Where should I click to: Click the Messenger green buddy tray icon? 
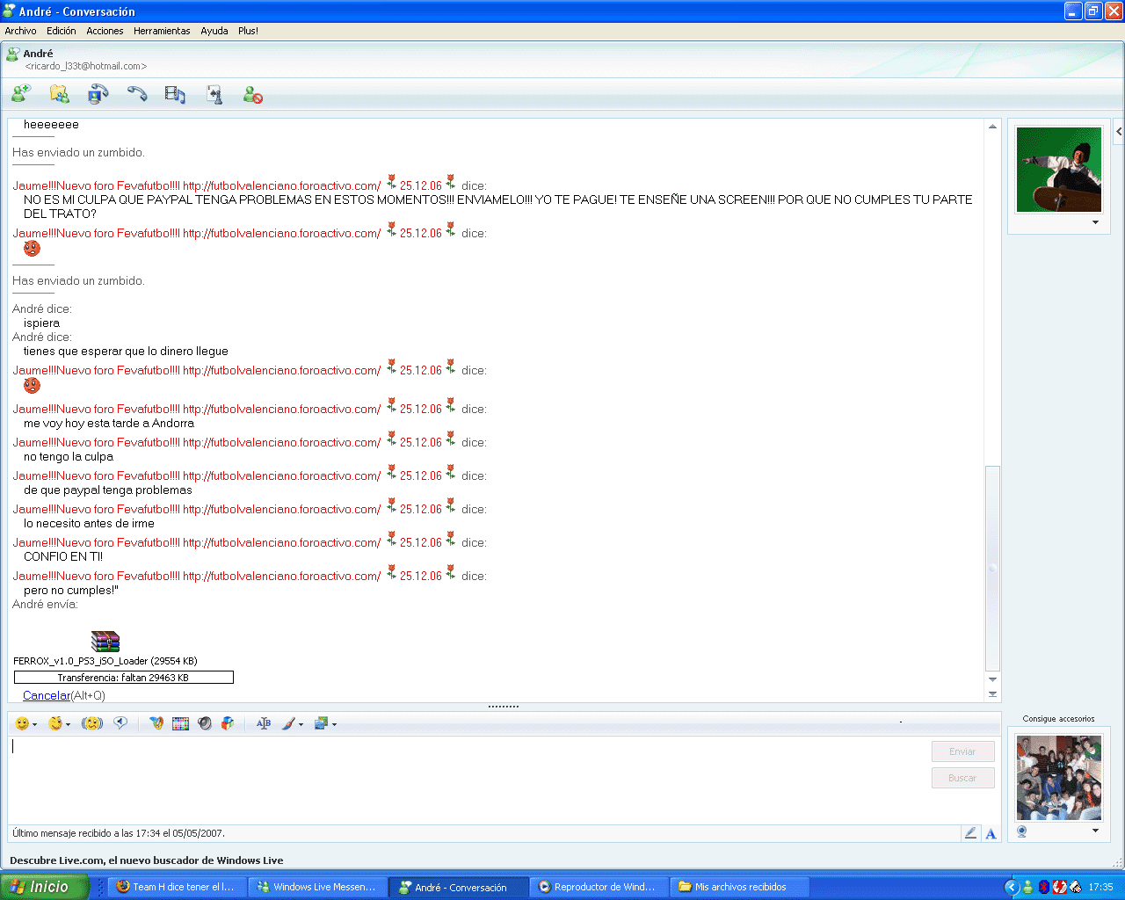[x=1027, y=887]
